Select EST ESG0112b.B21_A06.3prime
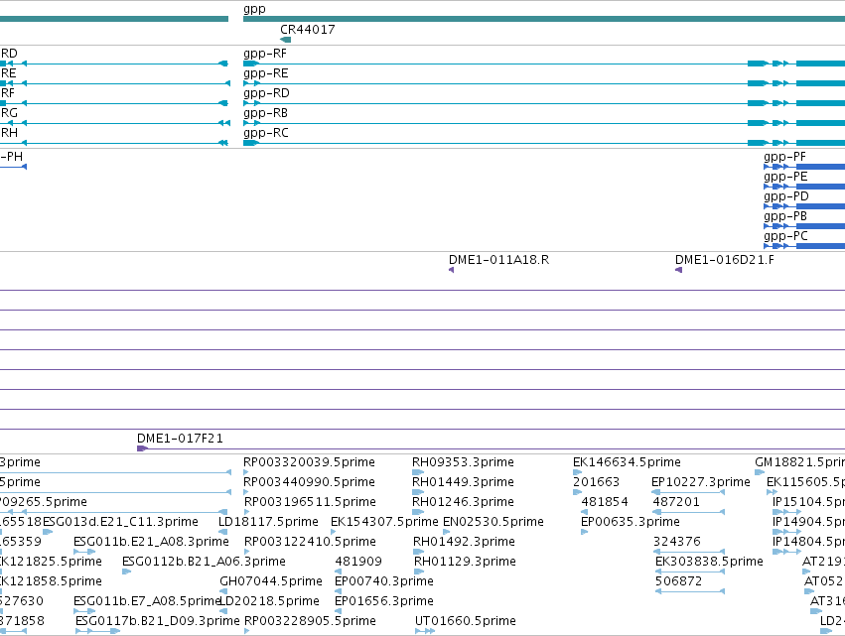Image resolution: width=845 pixels, height=636 pixels. click(204, 562)
